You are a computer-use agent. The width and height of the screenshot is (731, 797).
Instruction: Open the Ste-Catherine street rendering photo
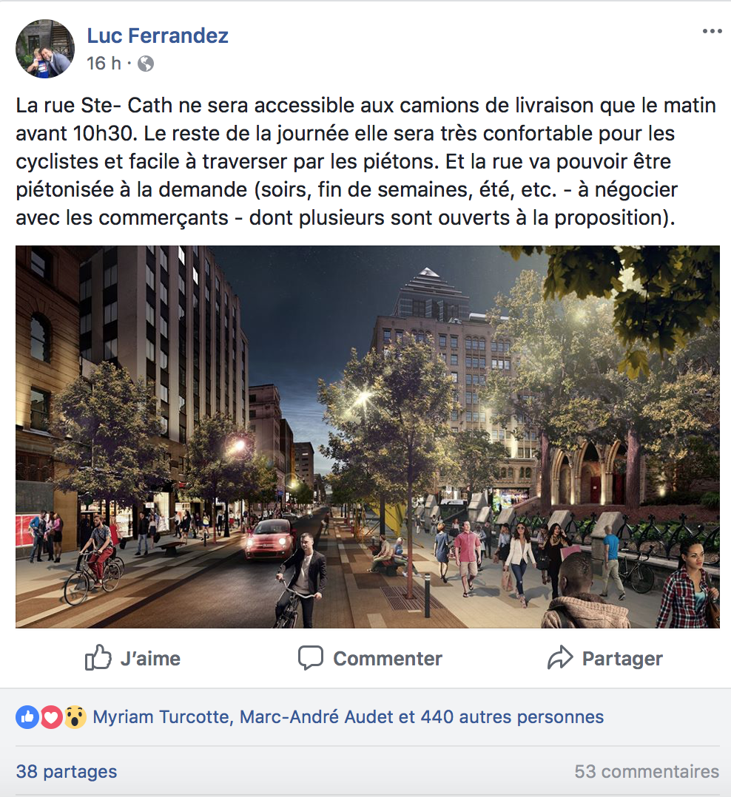pyautogui.click(x=367, y=437)
